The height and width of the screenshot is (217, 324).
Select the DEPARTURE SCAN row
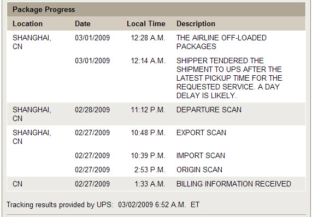pyautogui.click(x=156, y=114)
